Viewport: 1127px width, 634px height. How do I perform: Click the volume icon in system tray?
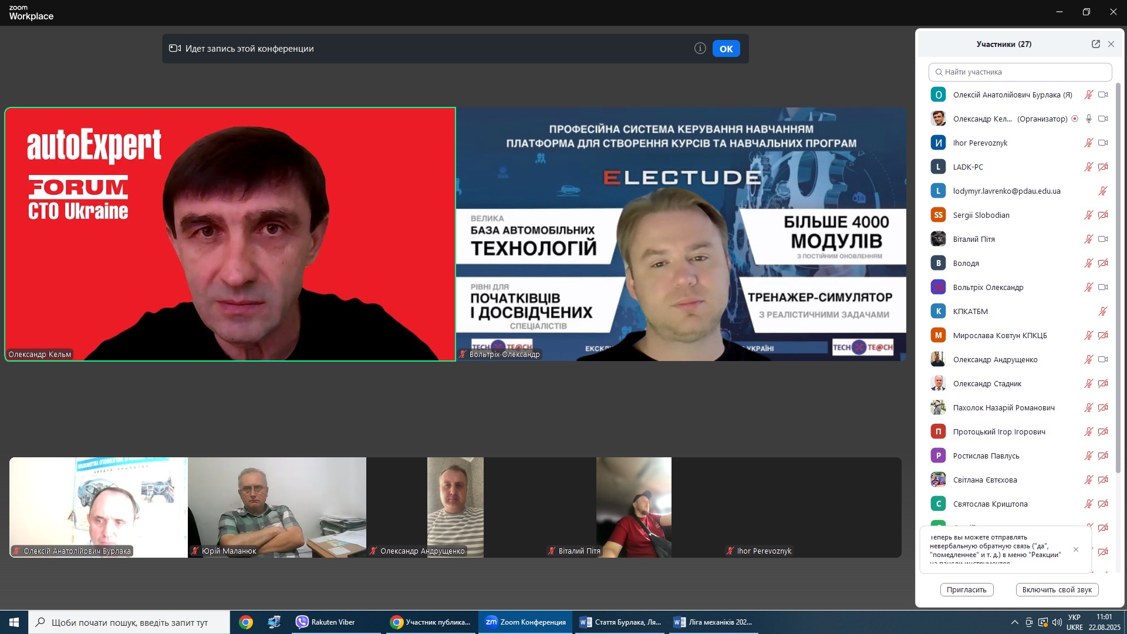point(1057,622)
